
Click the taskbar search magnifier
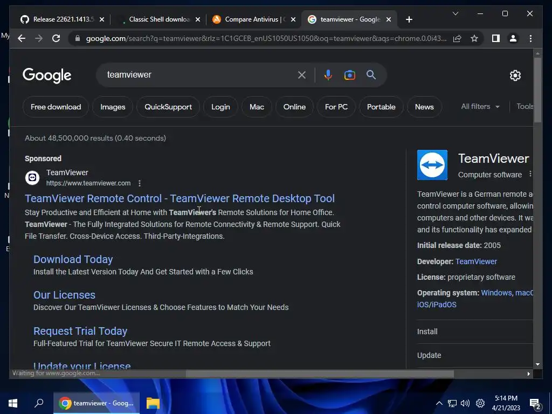[39, 403]
